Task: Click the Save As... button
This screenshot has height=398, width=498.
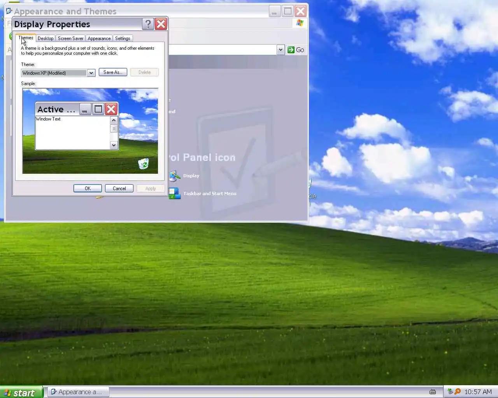Action: (113, 72)
